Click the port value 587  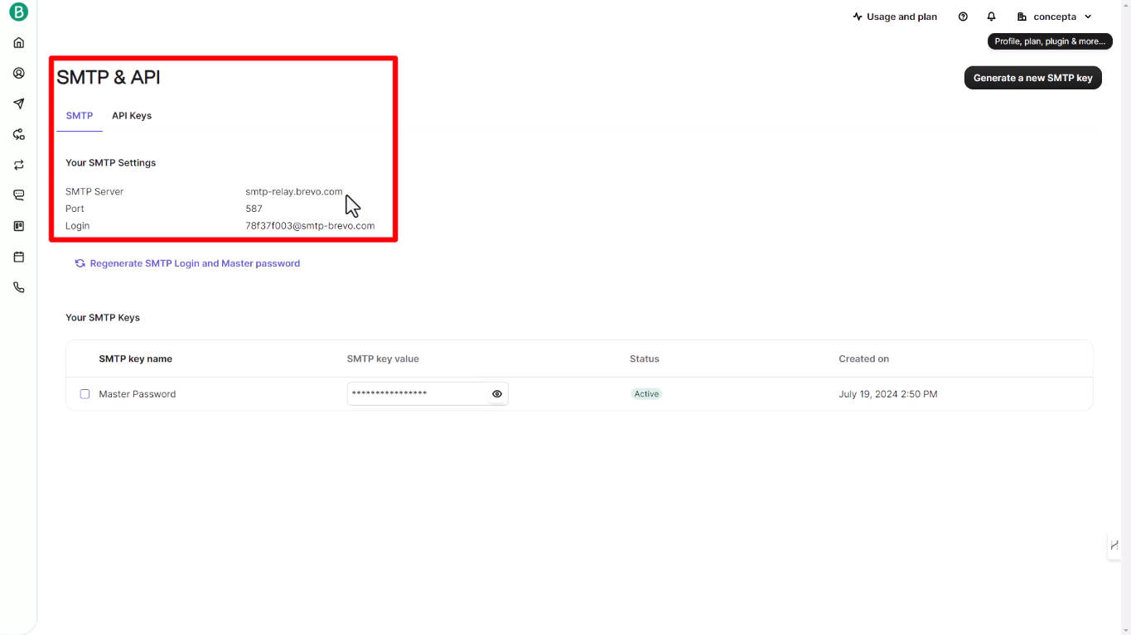[254, 209]
